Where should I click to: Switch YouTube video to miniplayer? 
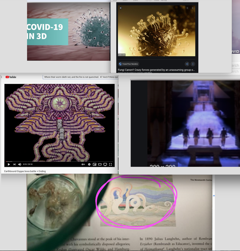pyautogui.click(x=95, y=164)
